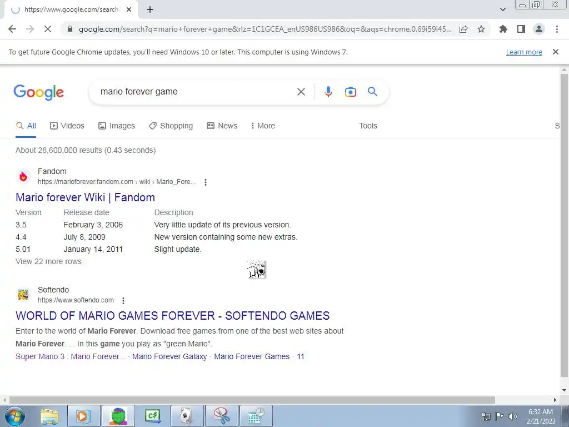Open World of Mario Games Forever link
The height and width of the screenshot is (427, 569).
pos(173,316)
